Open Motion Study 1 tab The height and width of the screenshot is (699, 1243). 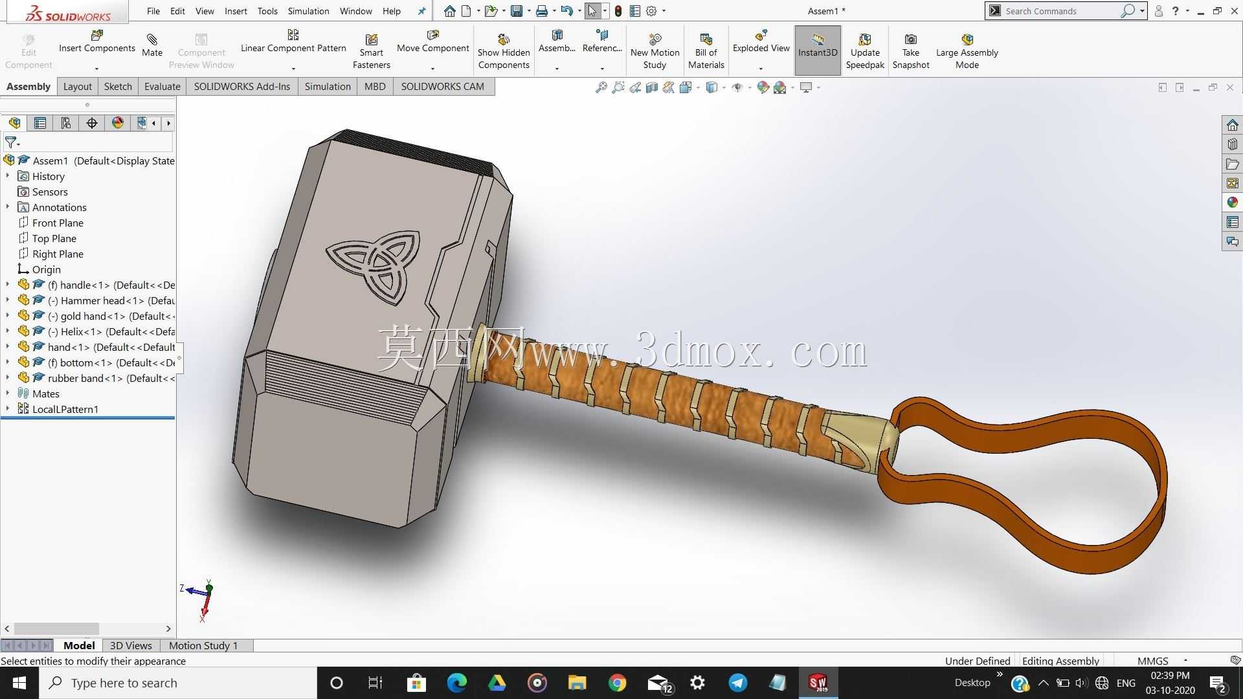[x=203, y=645]
